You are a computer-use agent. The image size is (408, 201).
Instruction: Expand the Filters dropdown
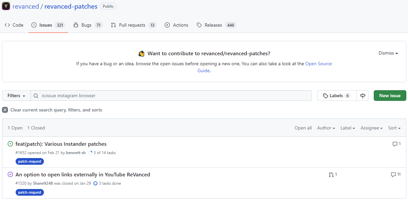pyautogui.click(x=17, y=96)
